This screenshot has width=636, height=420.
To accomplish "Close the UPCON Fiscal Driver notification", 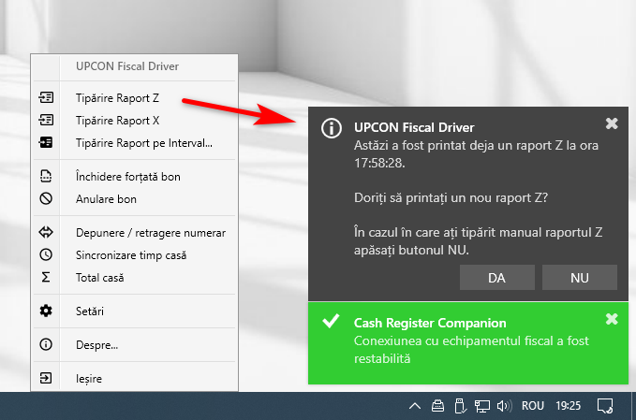I will point(612,123).
